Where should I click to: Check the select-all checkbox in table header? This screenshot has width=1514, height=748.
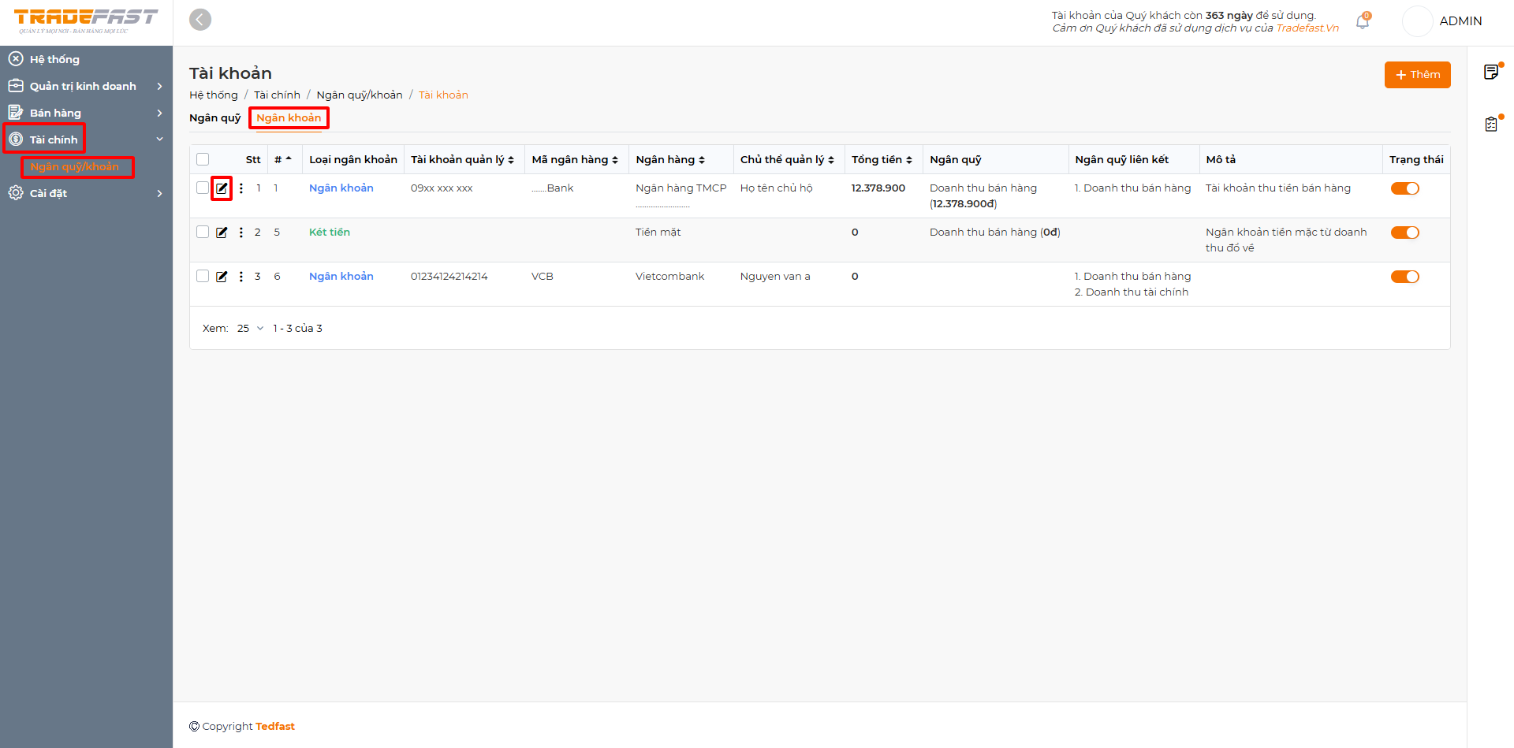(x=203, y=159)
